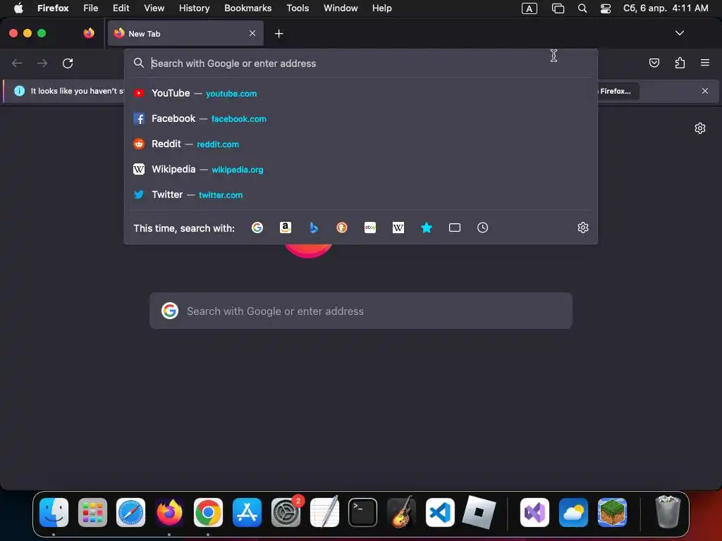Click the Save to Pocket icon
722x541 pixels.
(x=654, y=63)
